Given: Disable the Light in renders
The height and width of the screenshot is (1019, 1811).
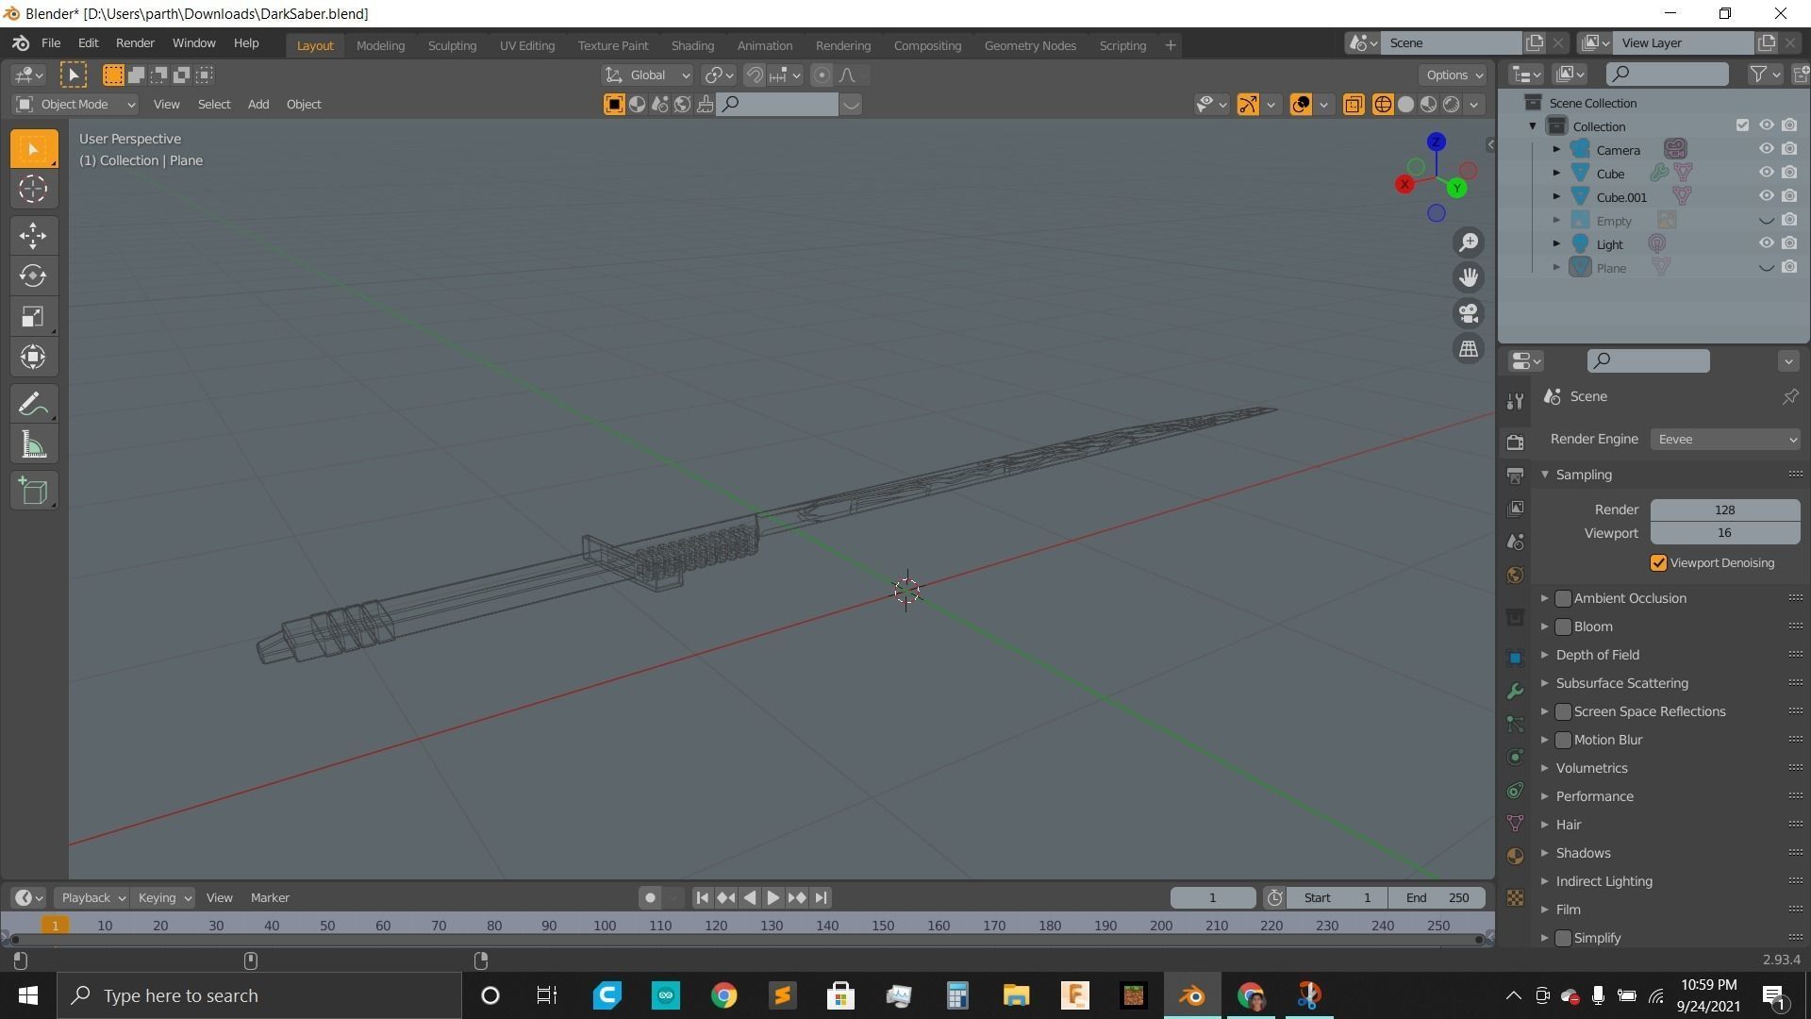Looking at the screenshot, I should pos(1789,243).
